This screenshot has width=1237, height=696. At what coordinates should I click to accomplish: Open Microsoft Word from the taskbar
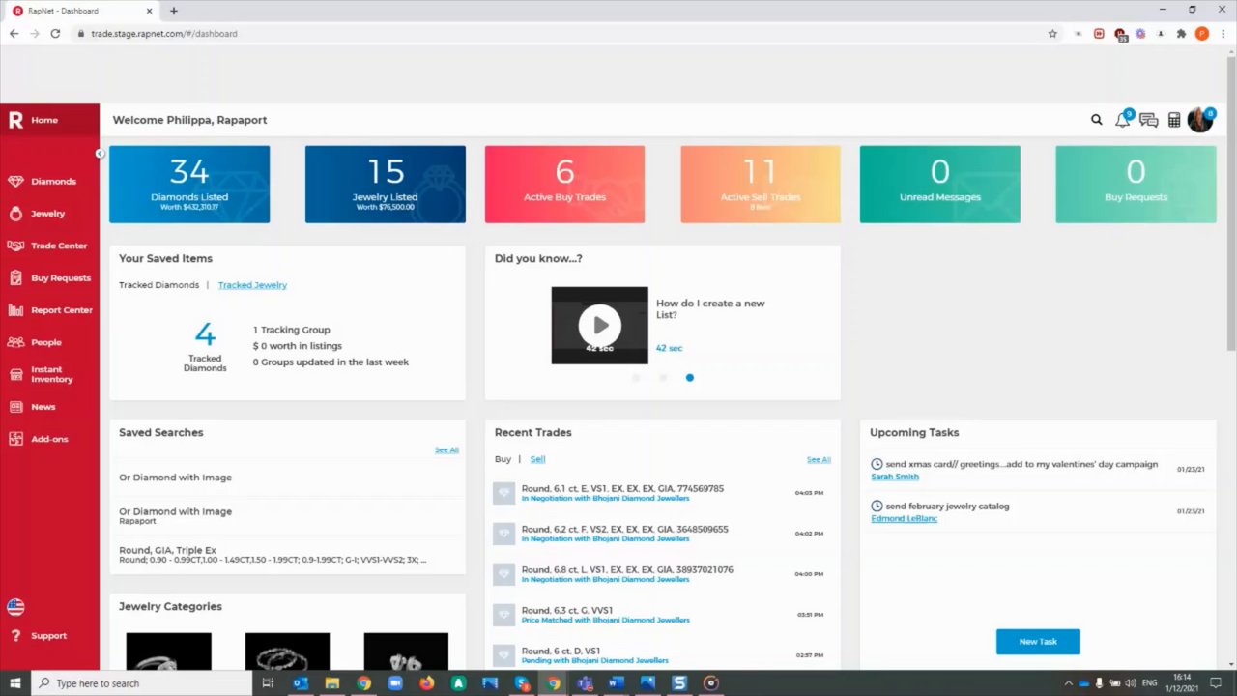point(616,683)
